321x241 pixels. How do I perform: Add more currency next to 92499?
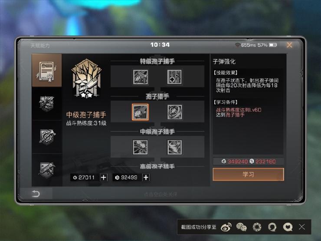pos(146,177)
